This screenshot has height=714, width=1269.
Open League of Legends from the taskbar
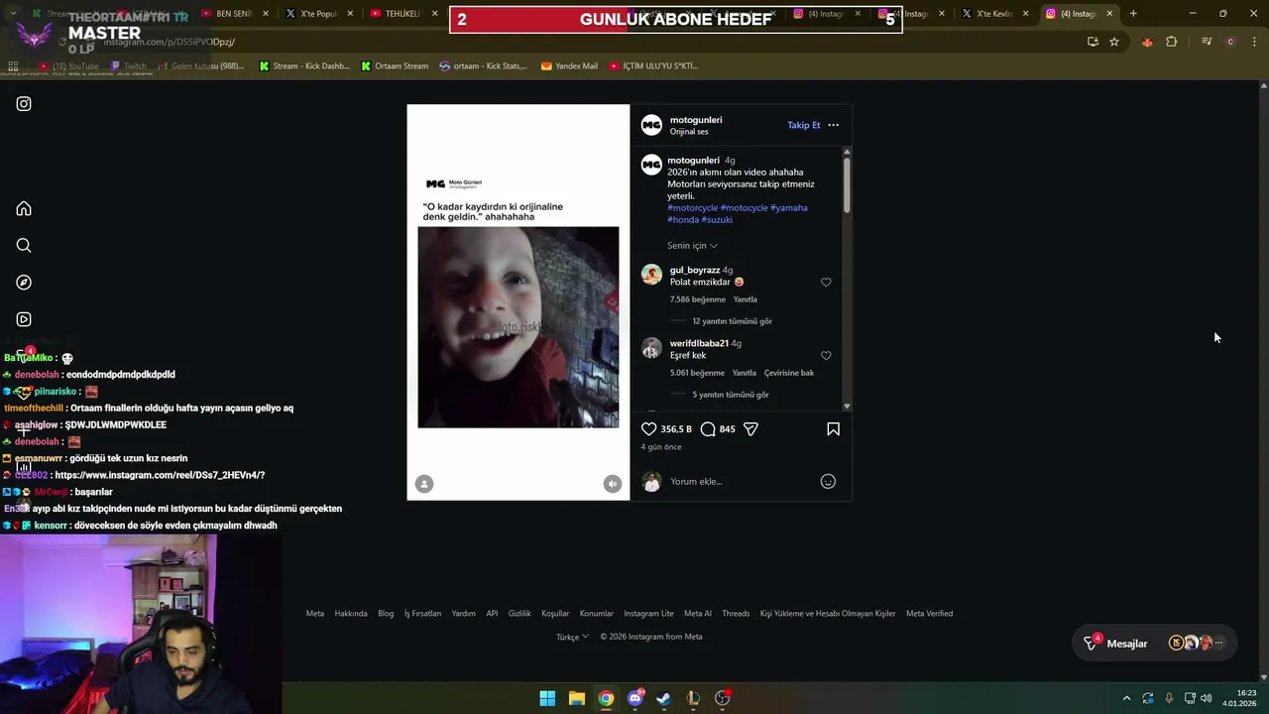[693, 698]
